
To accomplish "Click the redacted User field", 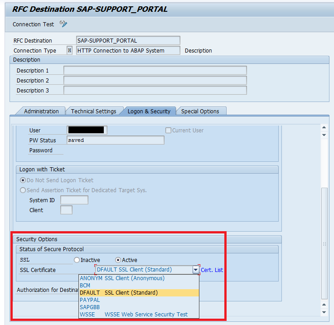I will (87, 130).
